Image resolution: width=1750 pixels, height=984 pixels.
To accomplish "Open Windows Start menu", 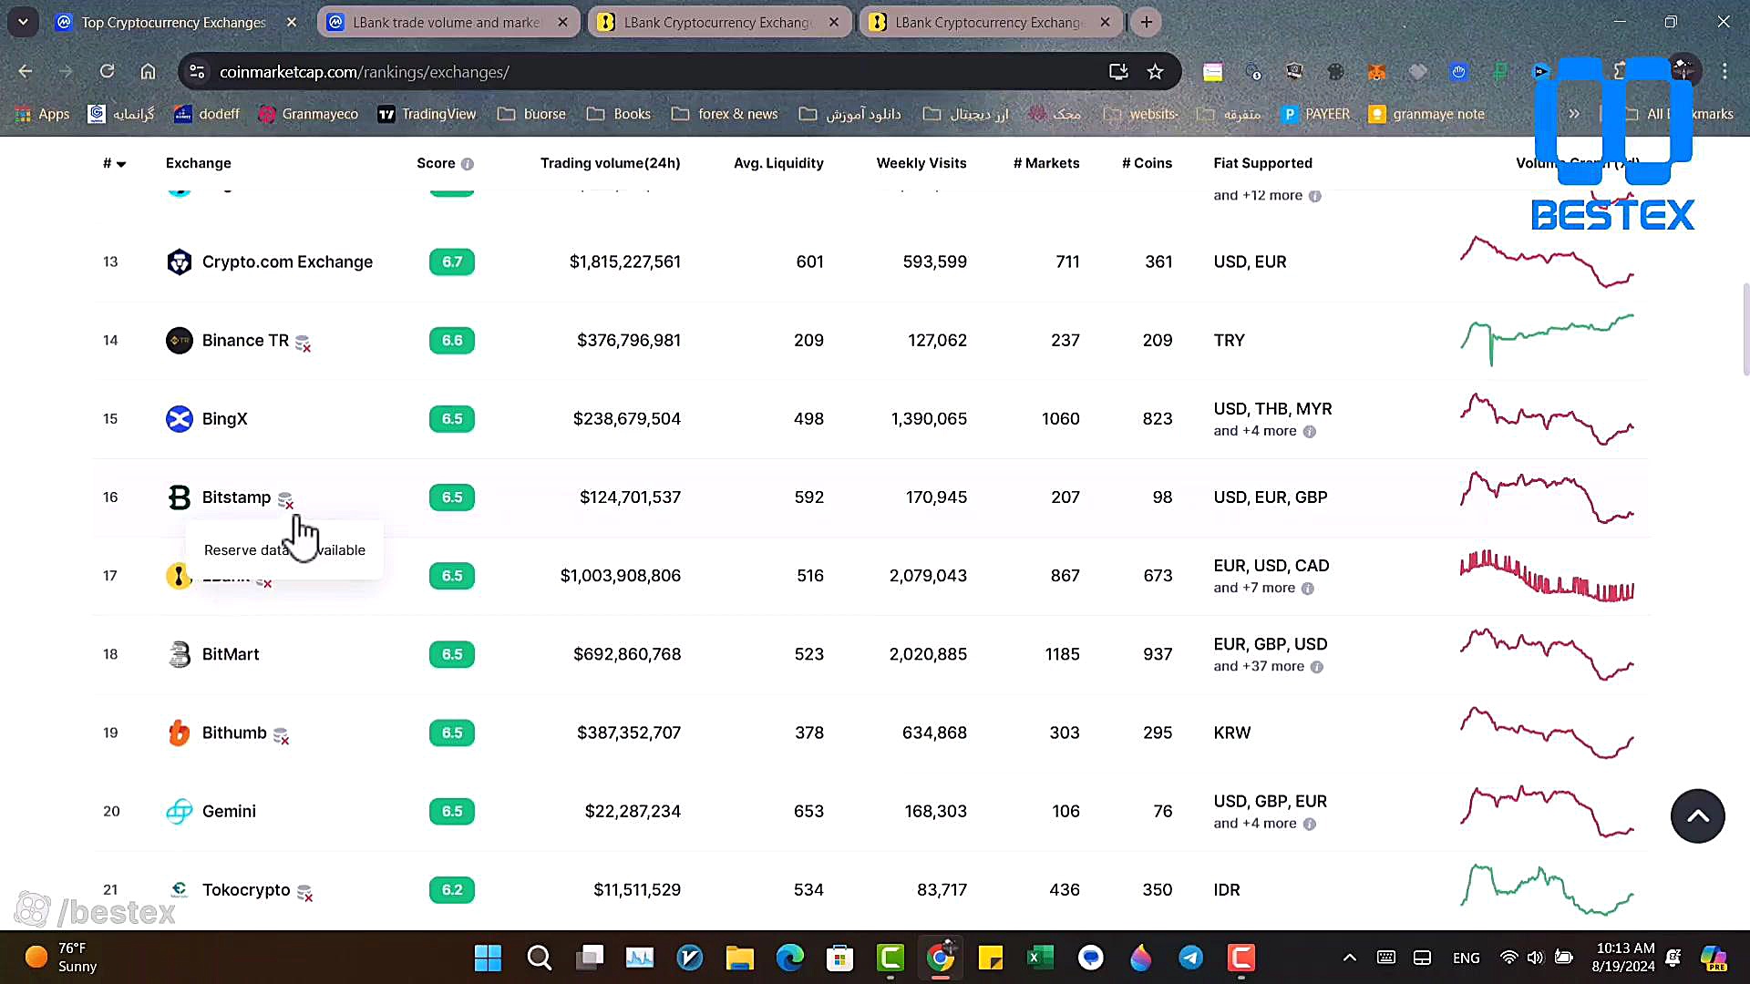I will click(488, 958).
